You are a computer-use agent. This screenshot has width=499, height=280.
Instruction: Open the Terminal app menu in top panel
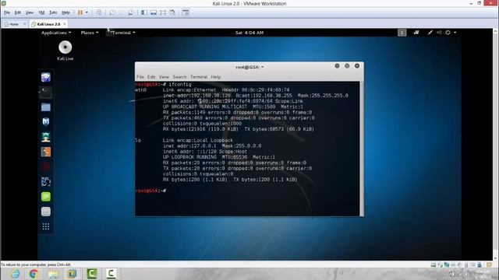[122, 33]
